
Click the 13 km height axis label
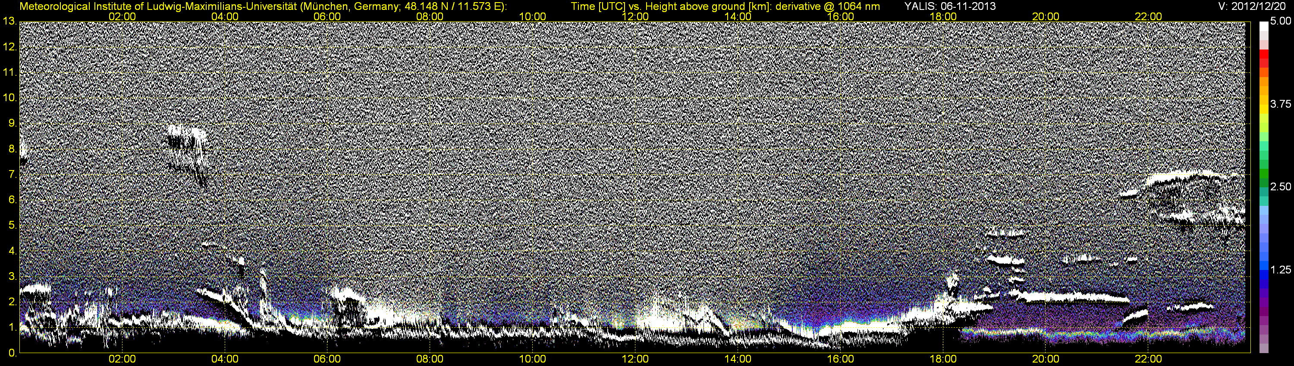(9, 22)
